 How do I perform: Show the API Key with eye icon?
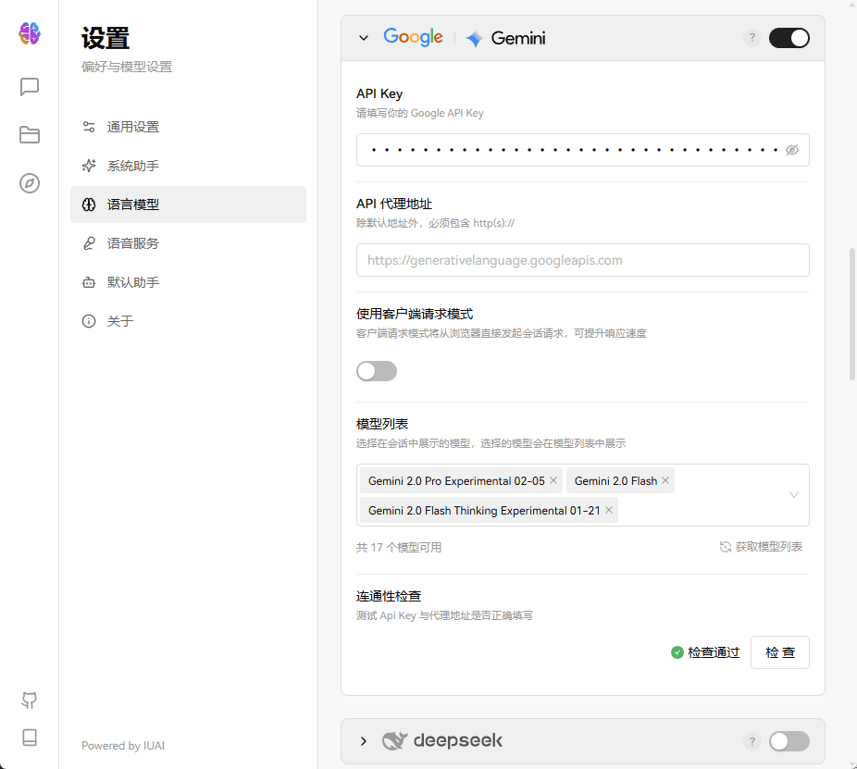[x=792, y=150]
